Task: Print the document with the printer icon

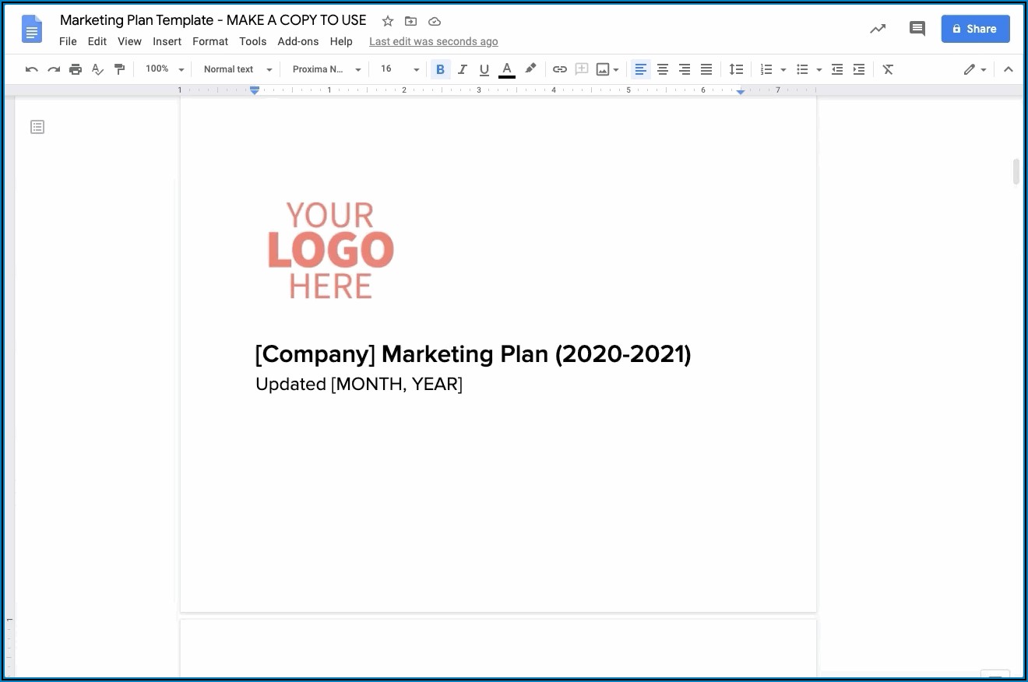Action: coord(76,69)
